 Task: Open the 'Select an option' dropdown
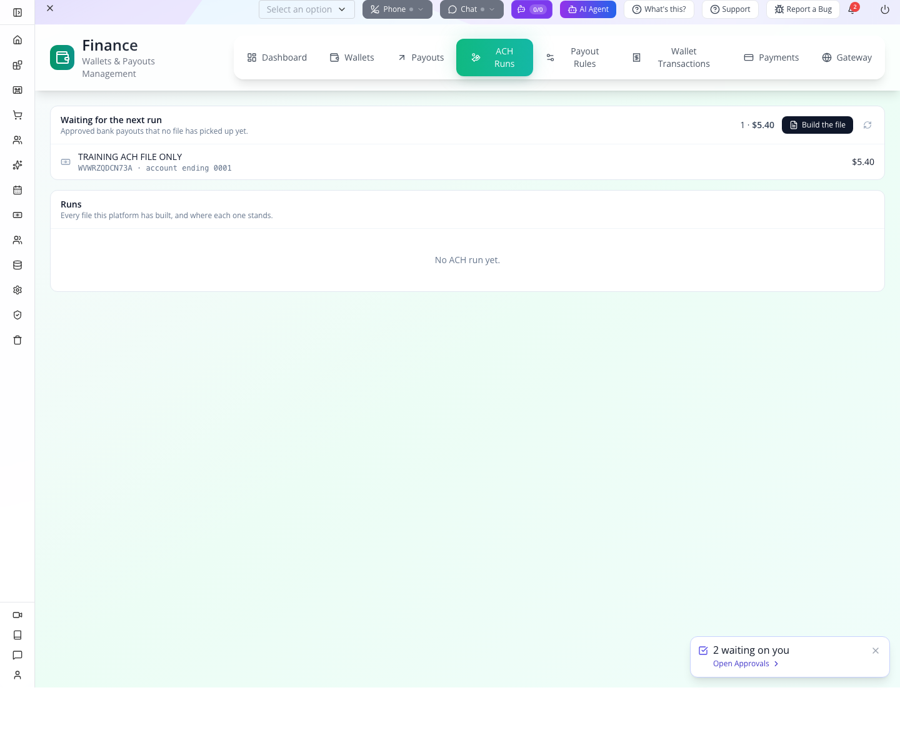coord(307,9)
